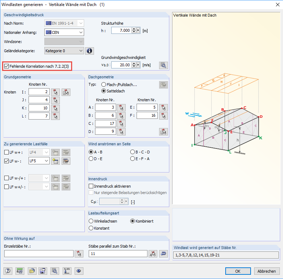Select Satteldach roof type
283x279 pixels.
pyautogui.click(x=103, y=91)
